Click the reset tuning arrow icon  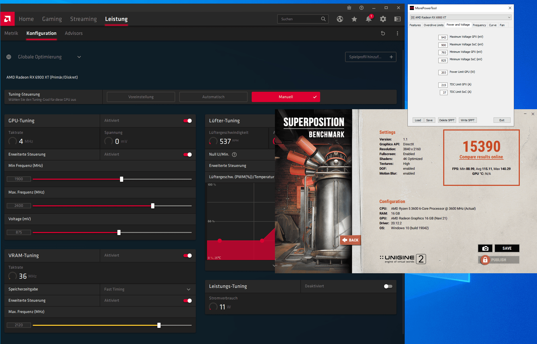383,33
